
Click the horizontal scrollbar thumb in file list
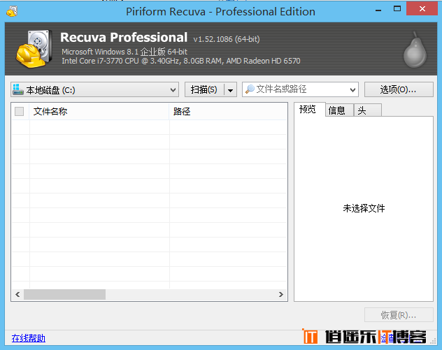[x=64, y=295]
